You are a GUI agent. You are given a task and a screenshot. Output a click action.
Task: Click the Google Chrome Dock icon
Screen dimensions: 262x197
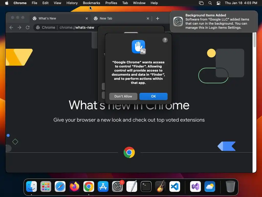click(89, 186)
